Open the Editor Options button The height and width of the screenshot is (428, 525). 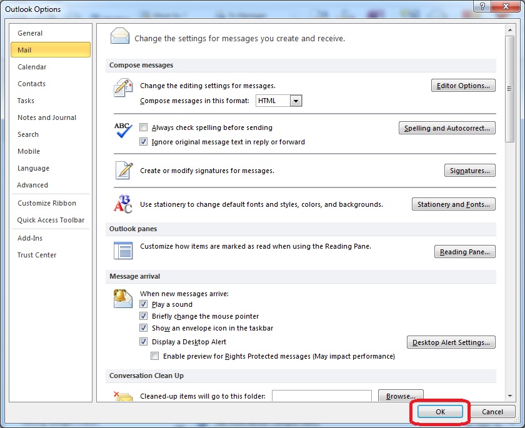tap(463, 86)
